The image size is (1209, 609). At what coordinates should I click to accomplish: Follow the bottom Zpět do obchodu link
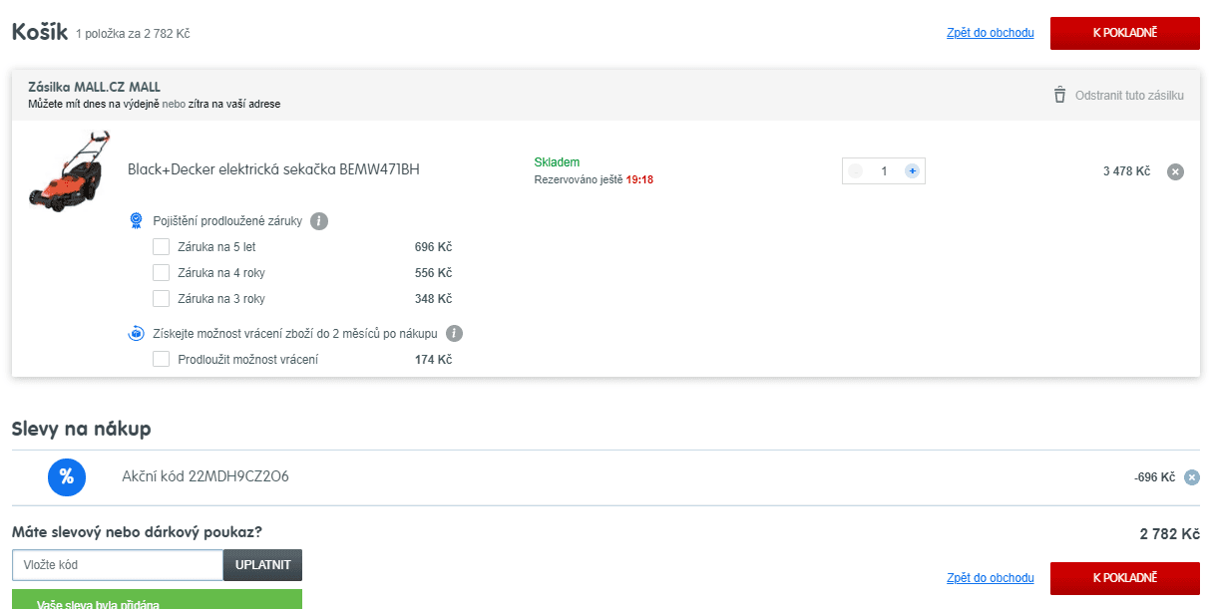pyautogui.click(x=991, y=578)
